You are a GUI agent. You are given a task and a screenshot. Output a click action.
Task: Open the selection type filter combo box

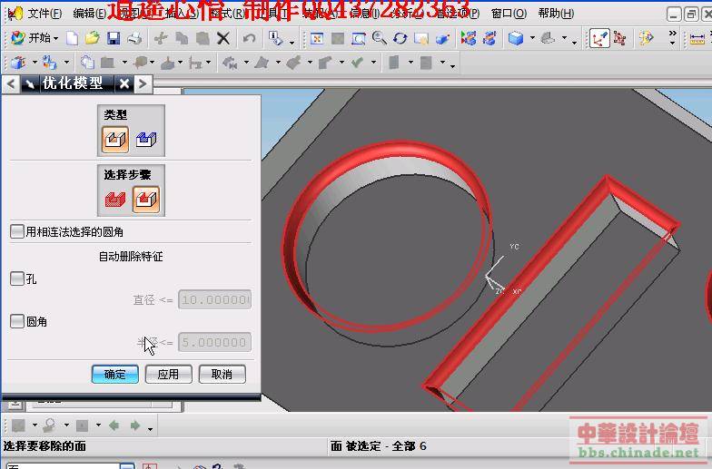tap(127, 466)
